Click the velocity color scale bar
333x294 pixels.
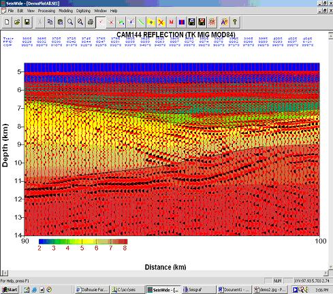(x=83, y=242)
